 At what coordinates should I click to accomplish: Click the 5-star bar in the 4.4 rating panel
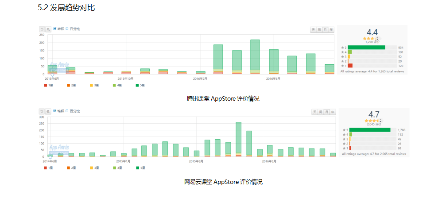[366, 47]
